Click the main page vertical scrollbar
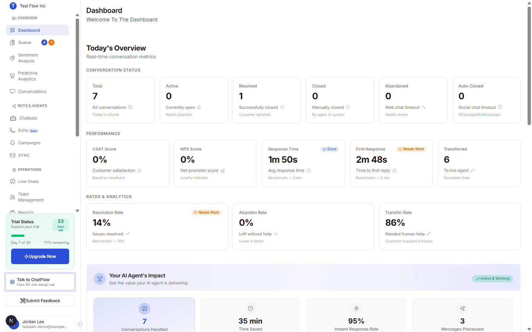 click(x=529, y=66)
